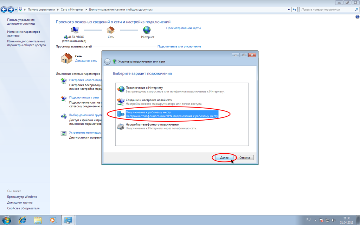The width and height of the screenshot is (360, 225).
Task: Click the Домашняя сеть link
Action: tap(86, 60)
